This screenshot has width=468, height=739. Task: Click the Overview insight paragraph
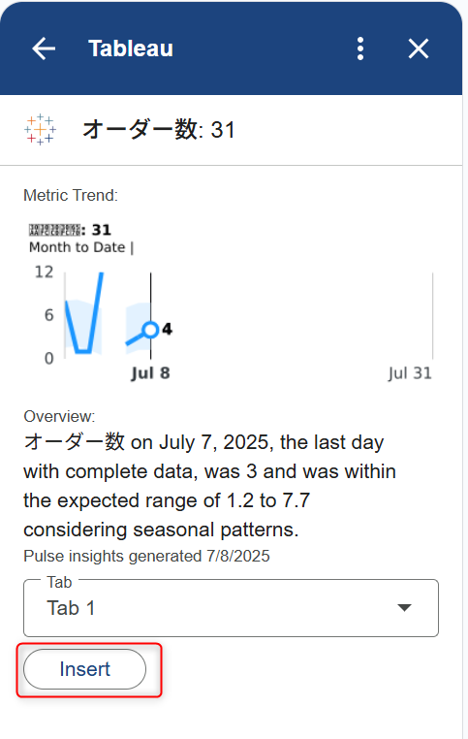coord(209,486)
